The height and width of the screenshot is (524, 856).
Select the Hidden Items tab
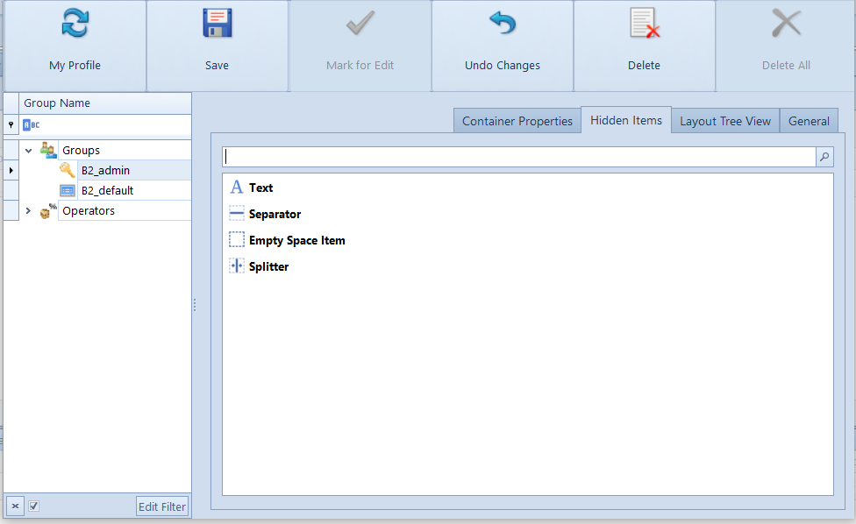pyautogui.click(x=626, y=120)
